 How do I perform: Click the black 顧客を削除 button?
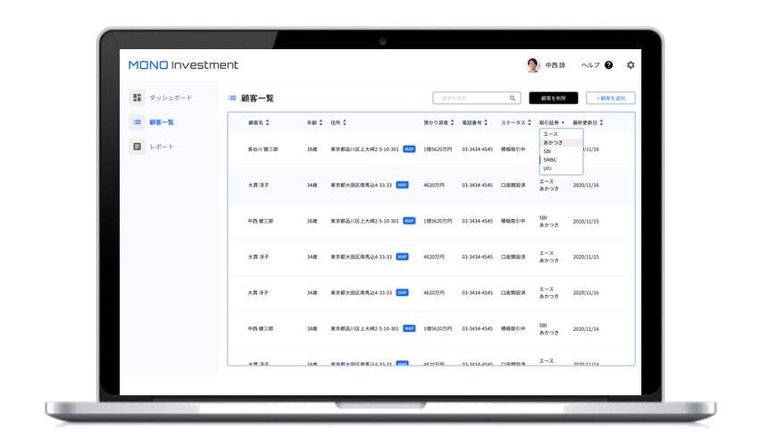pyautogui.click(x=553, y=98)
